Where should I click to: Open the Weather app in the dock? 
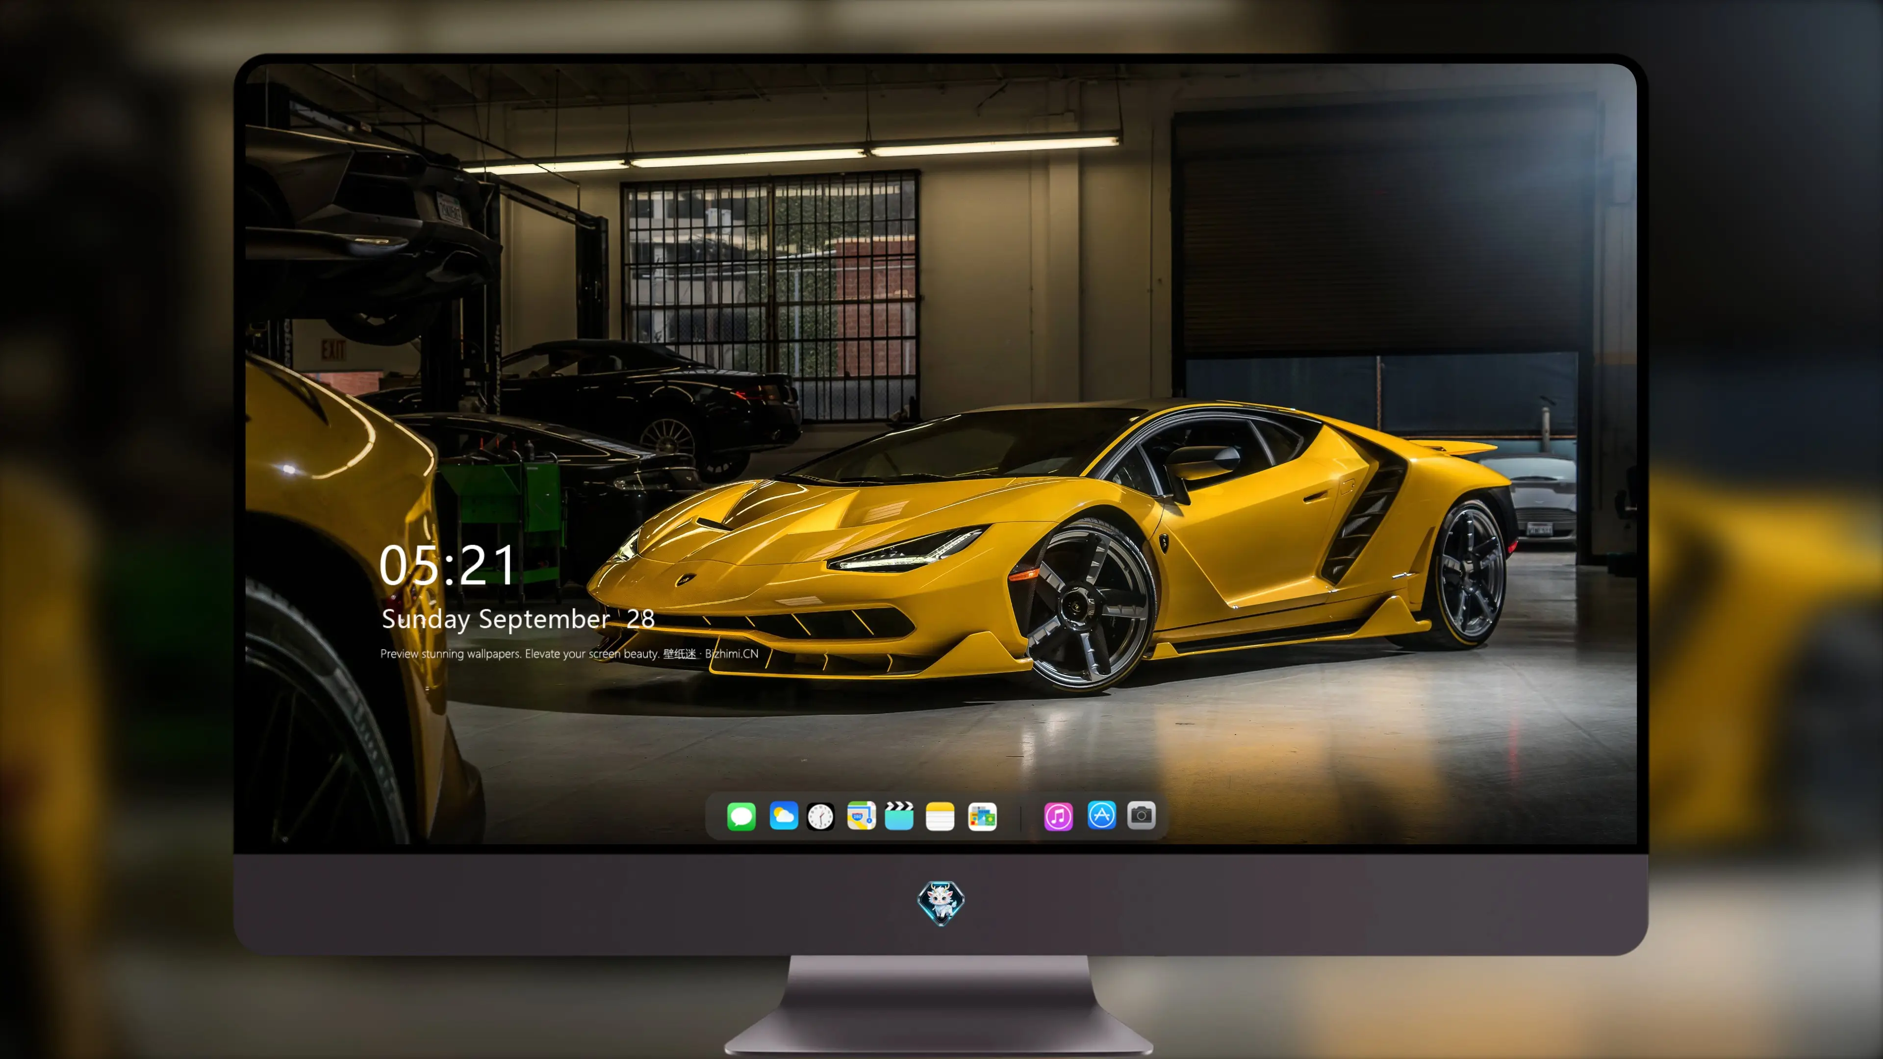[784, 816]
